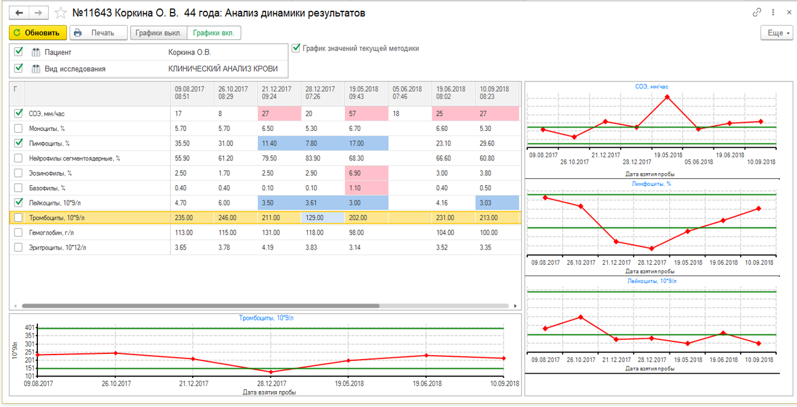Click the Обновить refresh button
Screen dimensions: 797x407
[38, 33]
